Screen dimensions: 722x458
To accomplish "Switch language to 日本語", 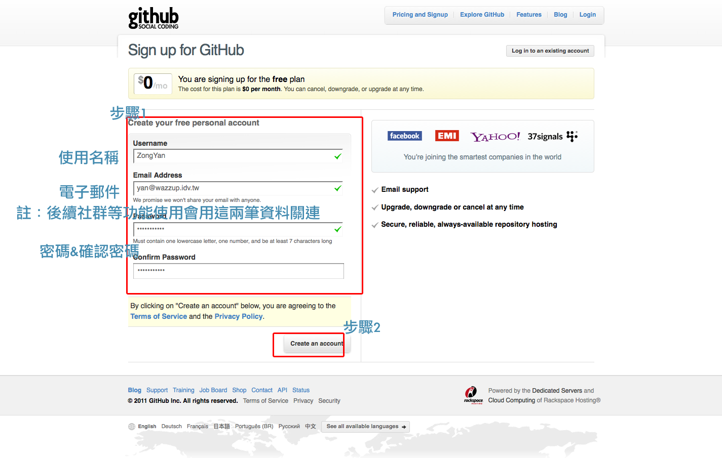I will 221,427.
